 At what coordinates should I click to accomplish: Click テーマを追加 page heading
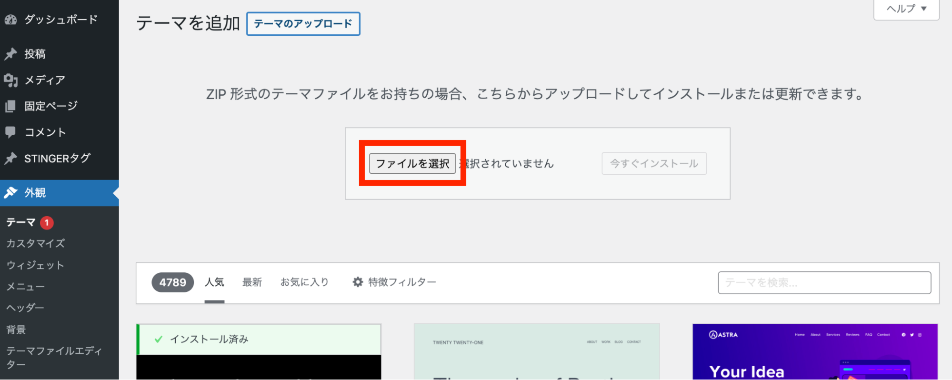[x=188, y=23]
